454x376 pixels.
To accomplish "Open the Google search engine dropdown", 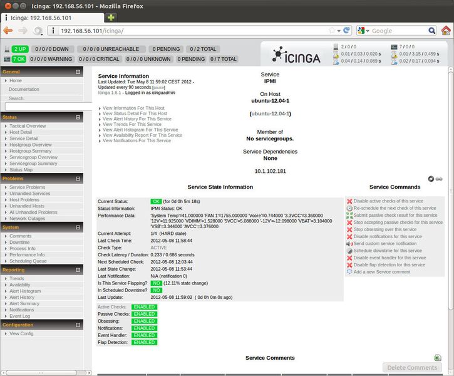I will 368,31.
